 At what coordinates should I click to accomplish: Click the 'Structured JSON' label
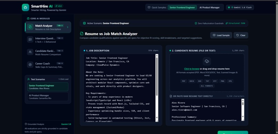click(237, 23)
